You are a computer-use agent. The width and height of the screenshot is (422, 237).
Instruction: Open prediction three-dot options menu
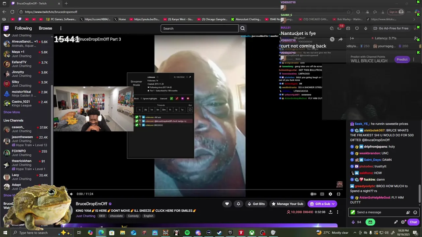pos(414,60)
